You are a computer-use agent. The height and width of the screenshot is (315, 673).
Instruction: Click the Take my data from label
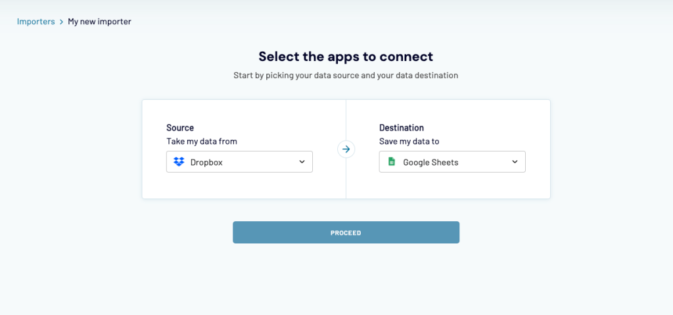click(202, 141)
